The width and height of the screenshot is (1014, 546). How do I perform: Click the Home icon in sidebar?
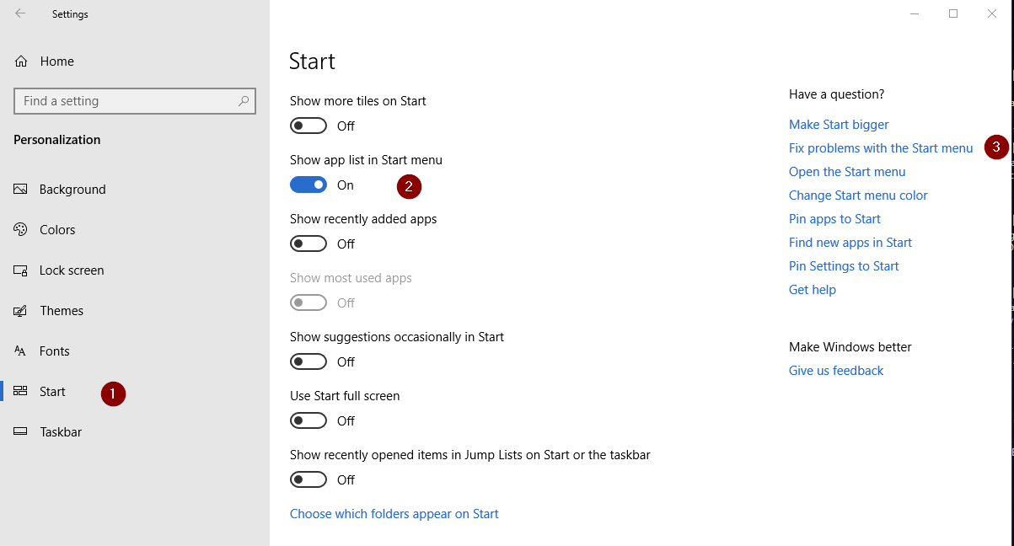(x=21, y=62)
